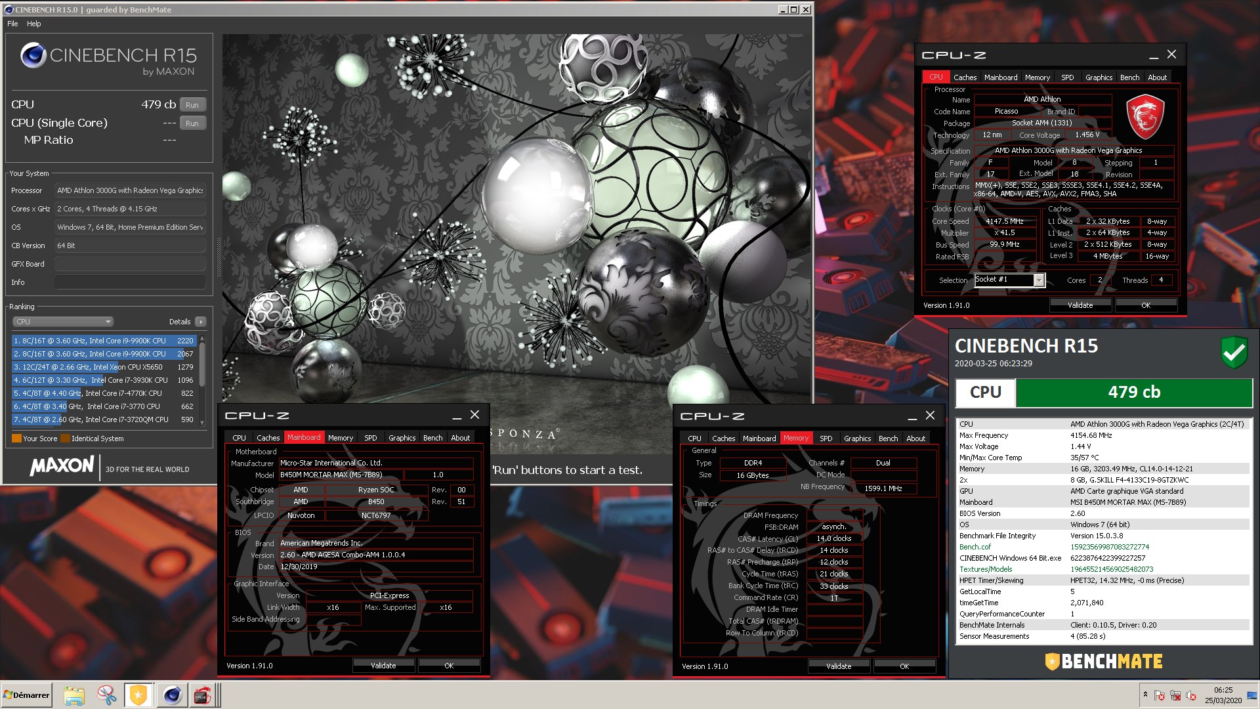The width and height of the screenshot is (1260, 709).
Task: Run the CPU Single Core test
Action: coord(192,123)
